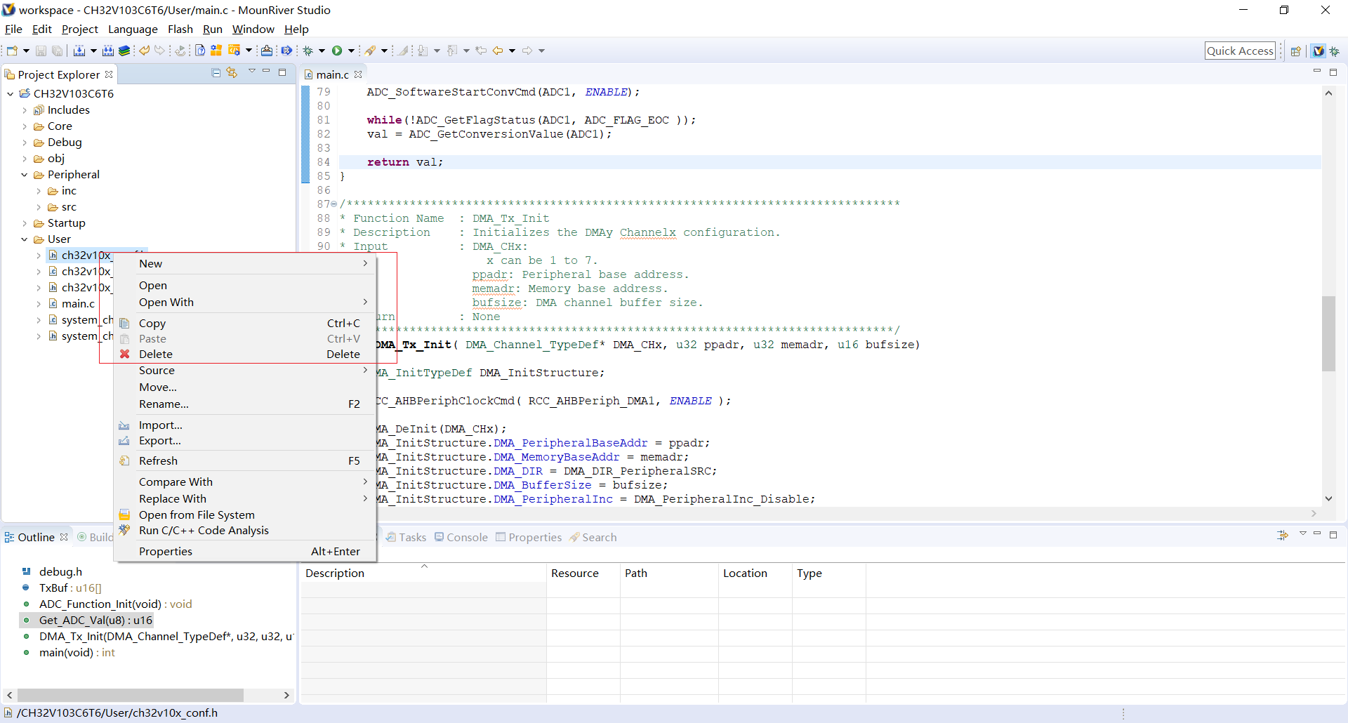Screen dimensions: 1348x723
Task: Select Rename... from the context menu
Action: tap(164, 404)
